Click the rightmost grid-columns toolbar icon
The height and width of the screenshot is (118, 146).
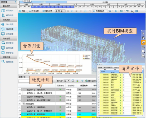(137, 11)
